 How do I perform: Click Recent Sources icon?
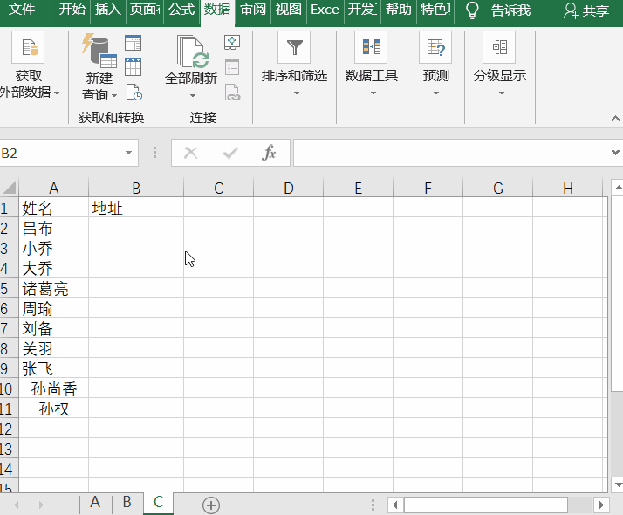134,93
